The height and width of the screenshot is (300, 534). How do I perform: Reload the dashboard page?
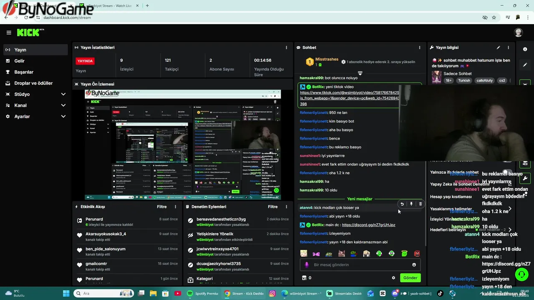click(26, 17)
